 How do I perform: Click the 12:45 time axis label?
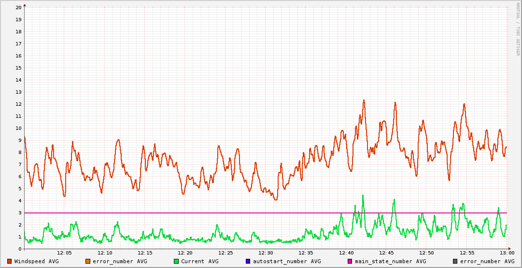pyautogui.click(x=386, y=253)
